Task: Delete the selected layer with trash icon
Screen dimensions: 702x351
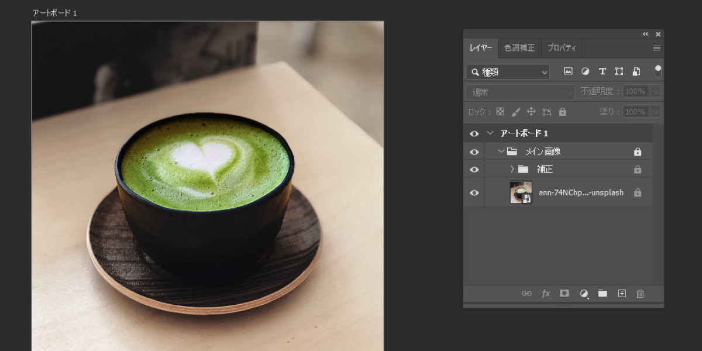Action: click(x=640, y=294)
